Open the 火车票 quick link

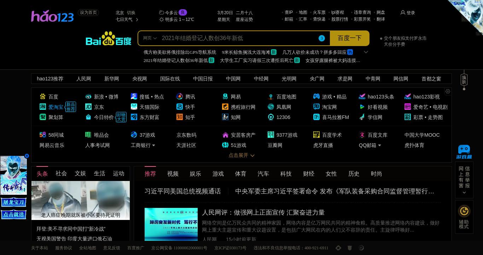click(x=319, y=12)
